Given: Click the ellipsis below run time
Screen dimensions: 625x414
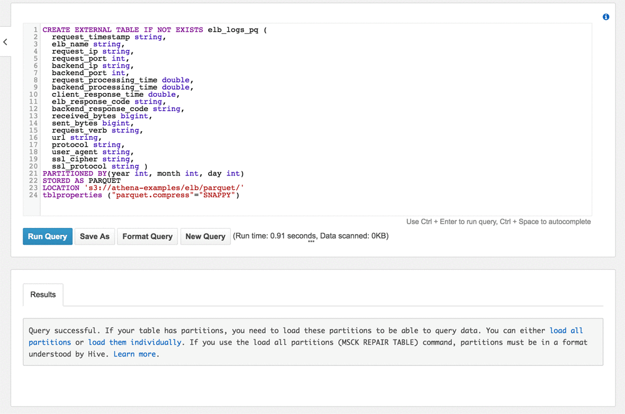Looking at the screenshot, I should tap(311, 242).
